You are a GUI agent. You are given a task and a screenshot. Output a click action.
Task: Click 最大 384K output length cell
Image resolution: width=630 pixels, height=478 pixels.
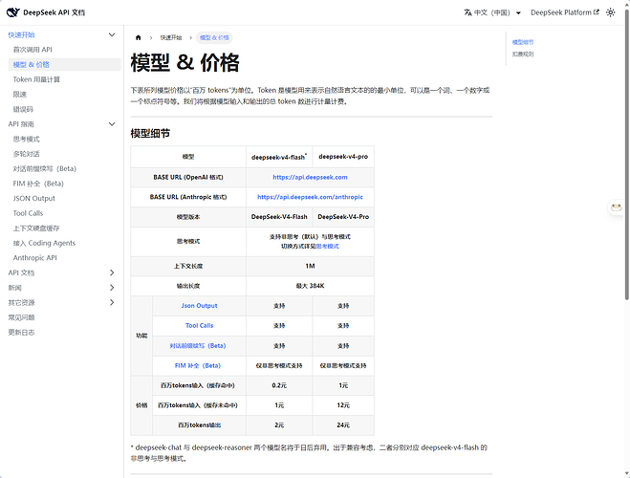click(310, 286)
